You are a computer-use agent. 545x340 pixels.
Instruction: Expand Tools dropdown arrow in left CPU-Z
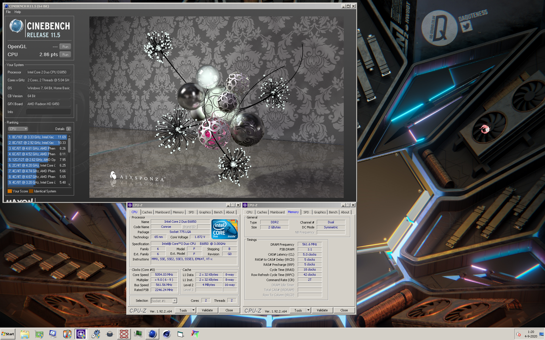[194, 310]
